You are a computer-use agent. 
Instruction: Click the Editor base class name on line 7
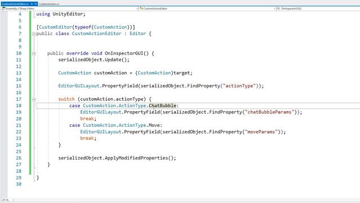tap(138, 34)
